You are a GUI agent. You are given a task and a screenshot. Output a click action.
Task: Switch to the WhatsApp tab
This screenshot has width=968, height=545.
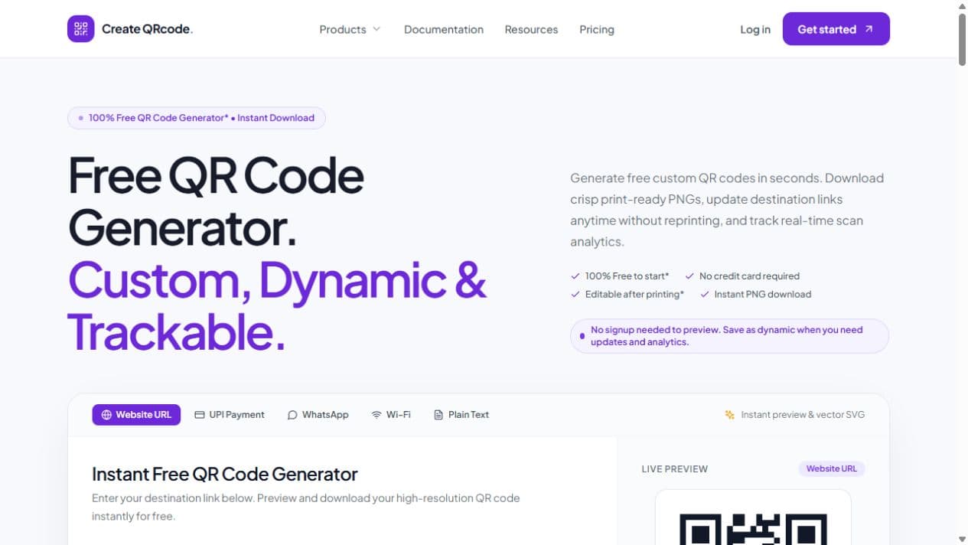[x=318, y=415]
